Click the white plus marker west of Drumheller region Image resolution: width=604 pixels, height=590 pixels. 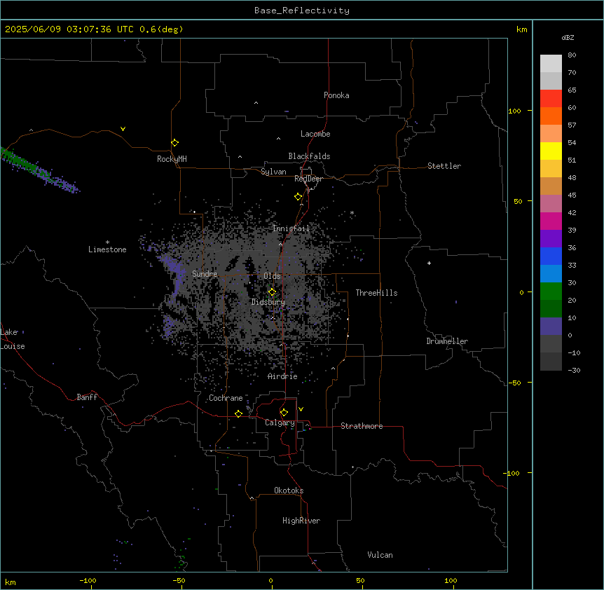pyautogui.click(x=429, y=263)
